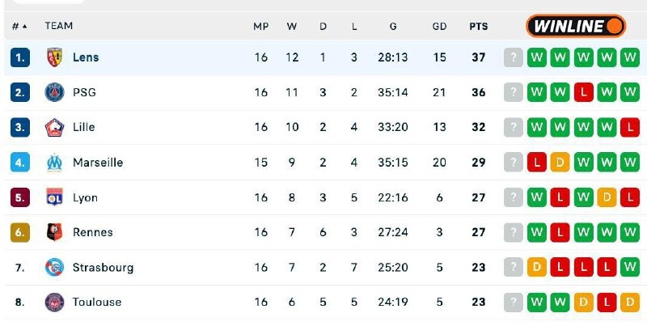
Task: Open the Lens team name link
Action: pyautogui.click(x=86, y=57)
